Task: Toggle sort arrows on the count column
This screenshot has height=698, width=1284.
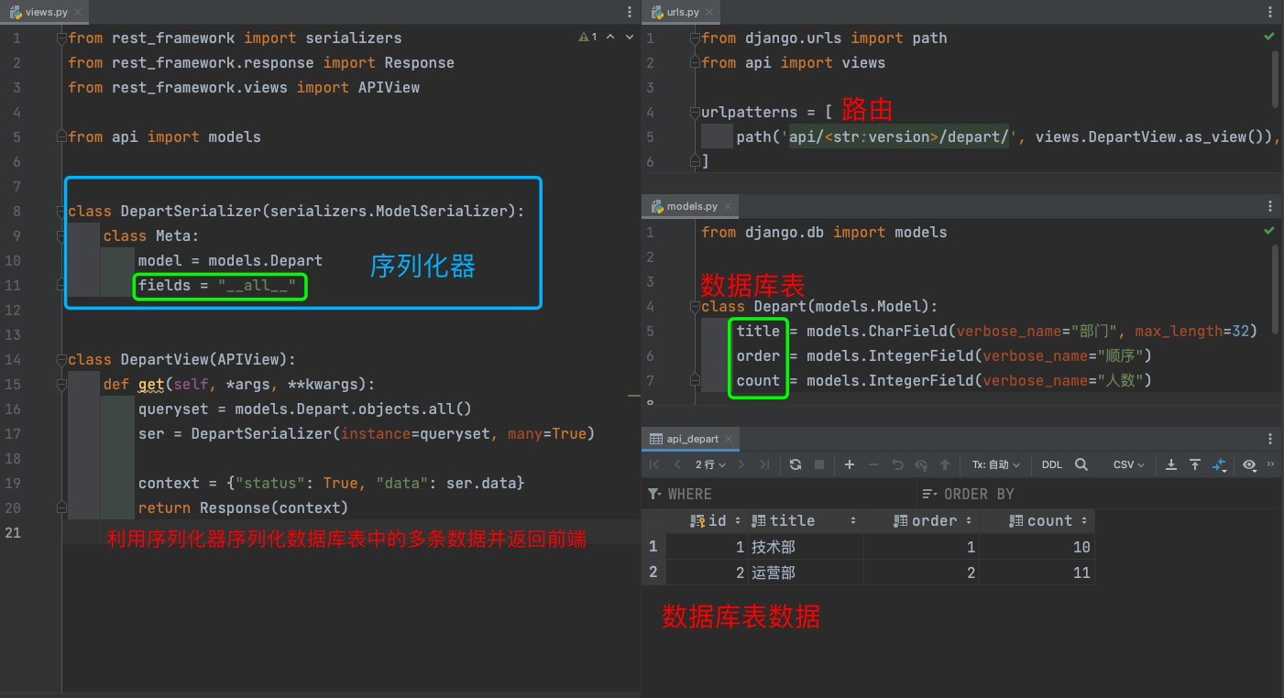Action: point(1084,520)
